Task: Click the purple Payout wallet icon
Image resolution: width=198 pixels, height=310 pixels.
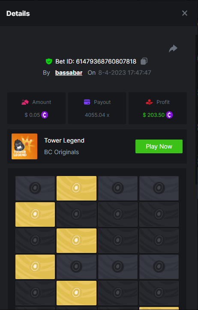Action: tap(87, 102)
